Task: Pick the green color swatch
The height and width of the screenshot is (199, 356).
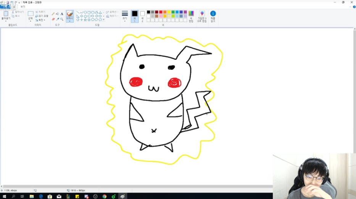Action: point(173,12)
